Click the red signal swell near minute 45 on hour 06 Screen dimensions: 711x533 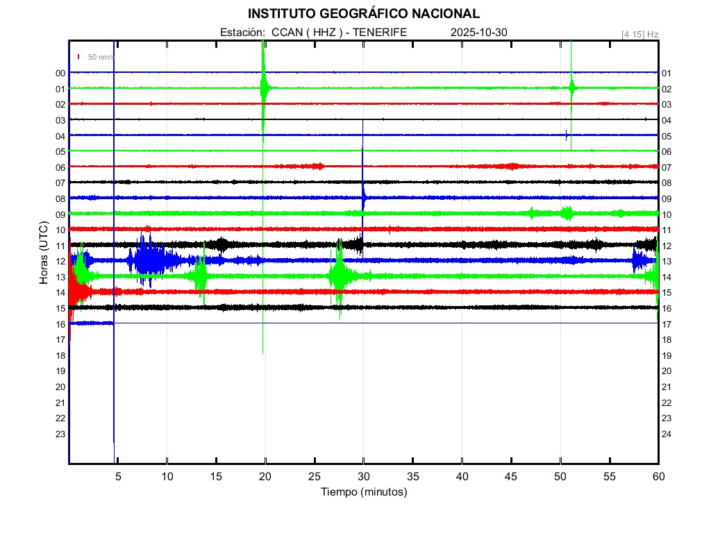pos(512,166)
